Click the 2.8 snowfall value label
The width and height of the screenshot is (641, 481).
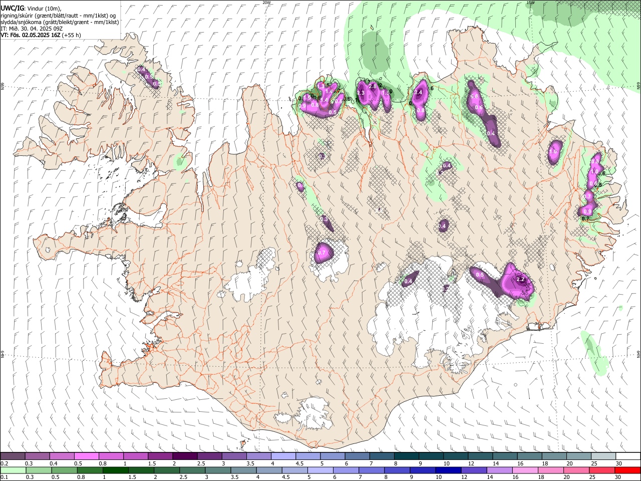(372, 87)
